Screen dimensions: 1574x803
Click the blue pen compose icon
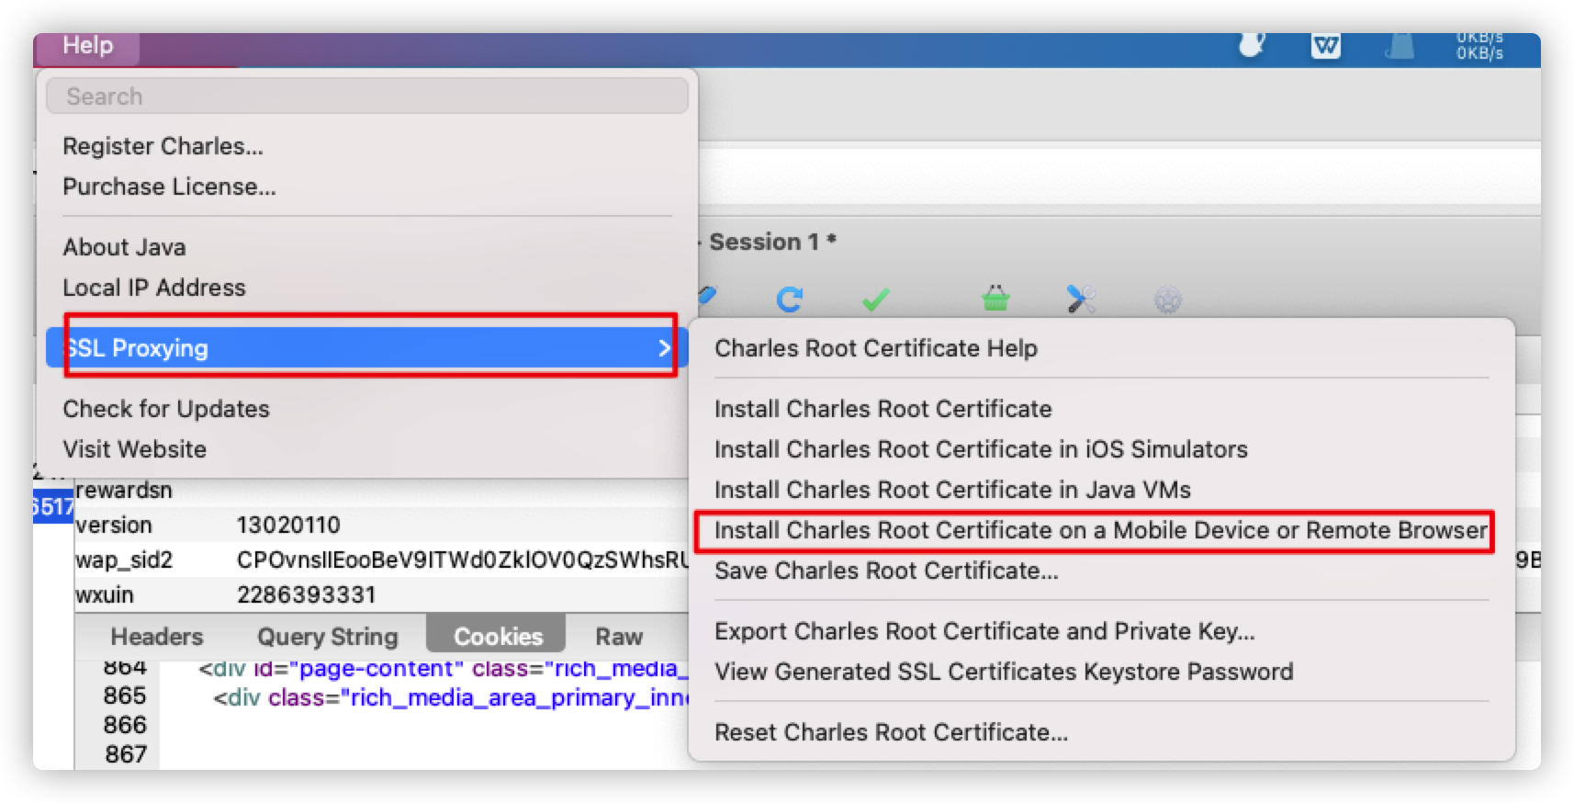pos(706,295)
